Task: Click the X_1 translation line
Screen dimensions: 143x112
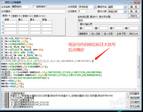Action: pyautogui.click(x=13, y=93)
